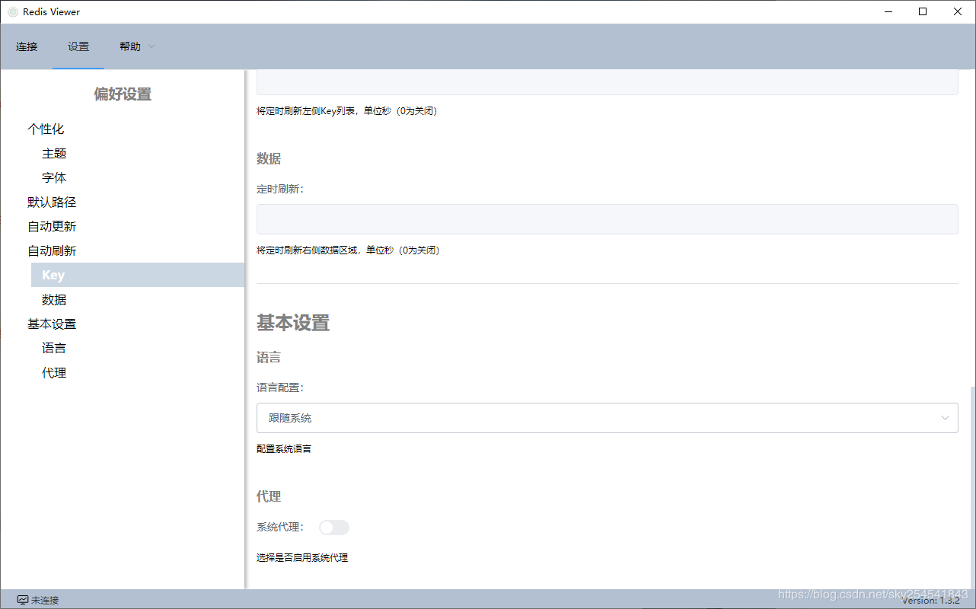The image size is (976, 609).
Task: Focus the 数据 定时刷新 input field
Action: (607, 219)
